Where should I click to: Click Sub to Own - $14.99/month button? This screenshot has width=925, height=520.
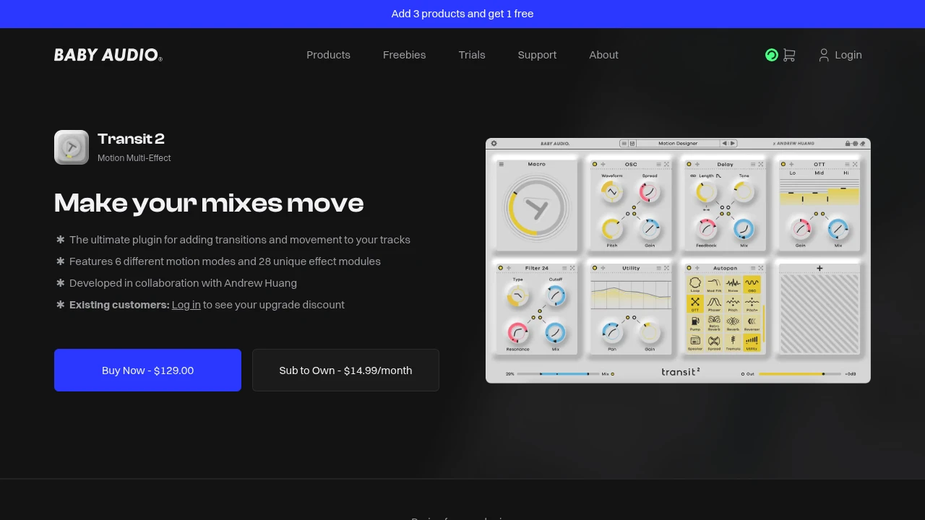point(345,370)
